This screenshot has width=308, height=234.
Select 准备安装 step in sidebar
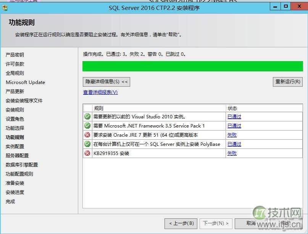[x=15, y=183]
